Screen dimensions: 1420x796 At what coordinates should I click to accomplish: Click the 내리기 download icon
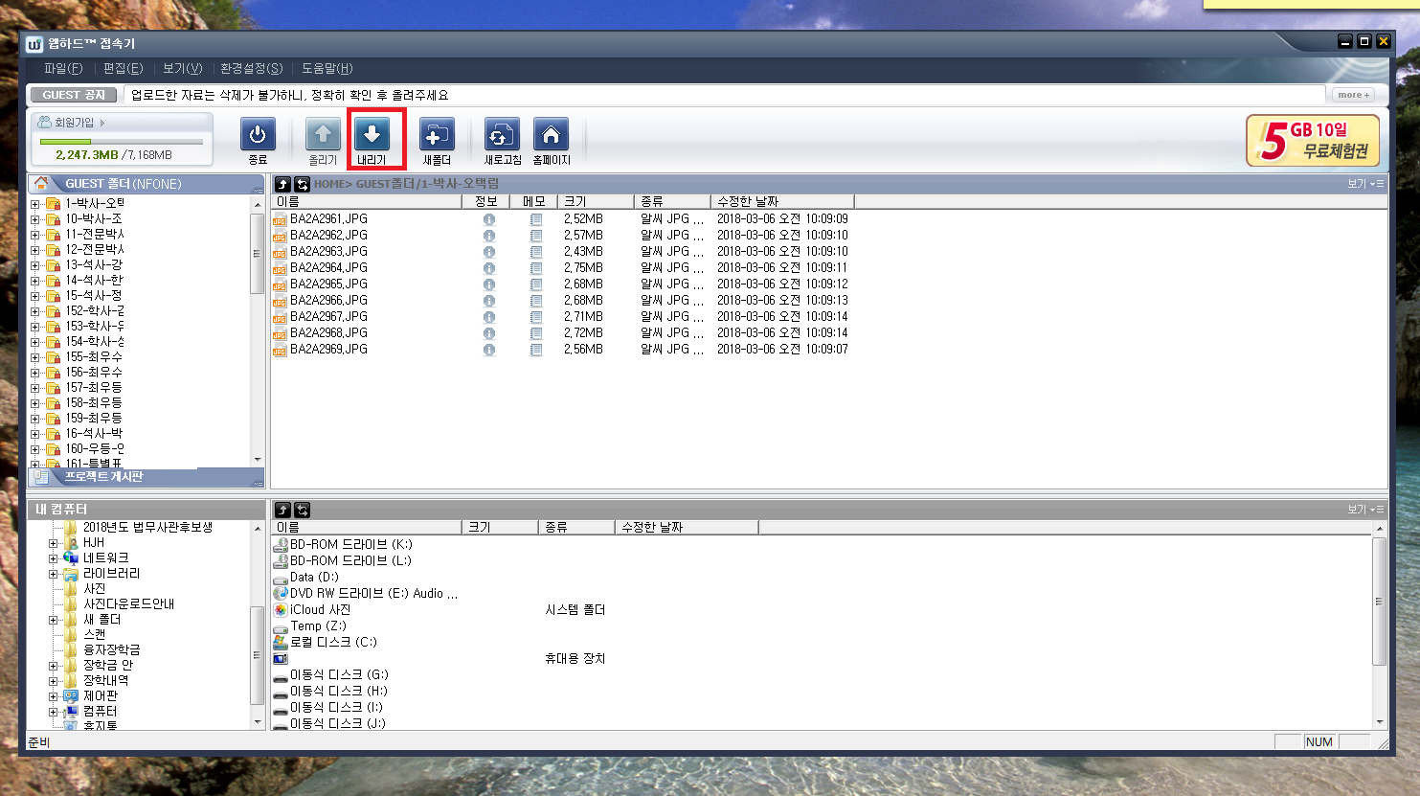tap(372, 135)
